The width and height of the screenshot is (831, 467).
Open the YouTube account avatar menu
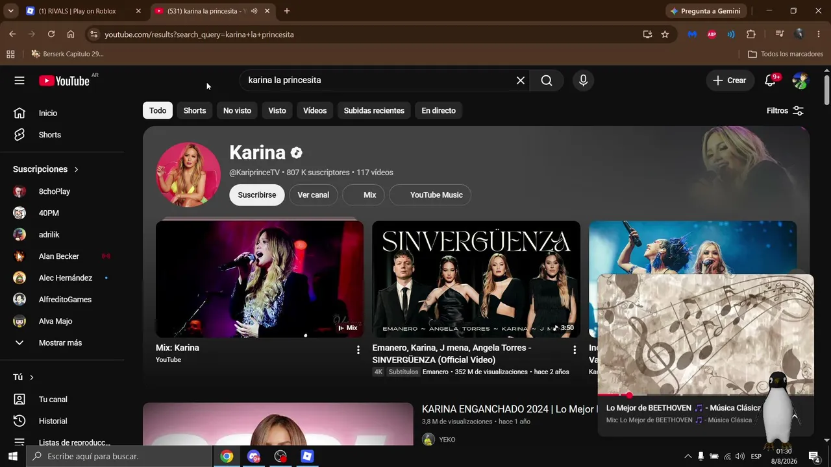(x=800, y=80)
